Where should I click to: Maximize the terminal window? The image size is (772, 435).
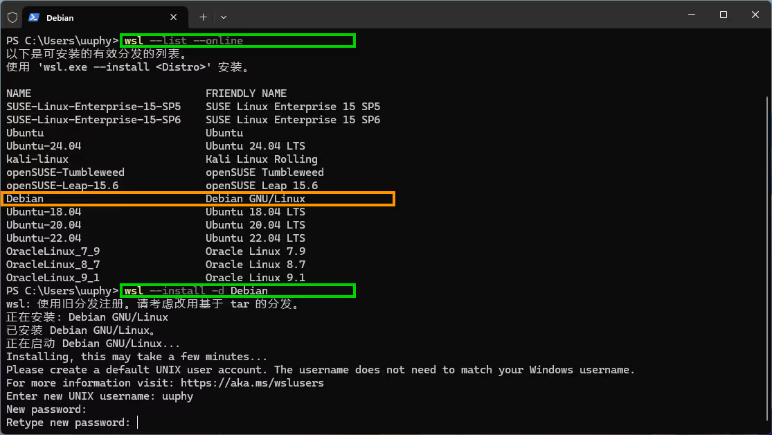(x=724, y=15)
